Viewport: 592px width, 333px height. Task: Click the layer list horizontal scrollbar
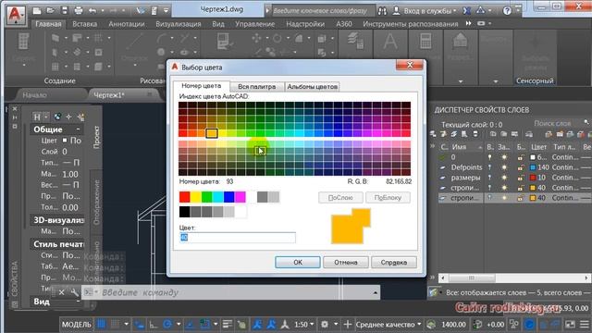[514, 277]
